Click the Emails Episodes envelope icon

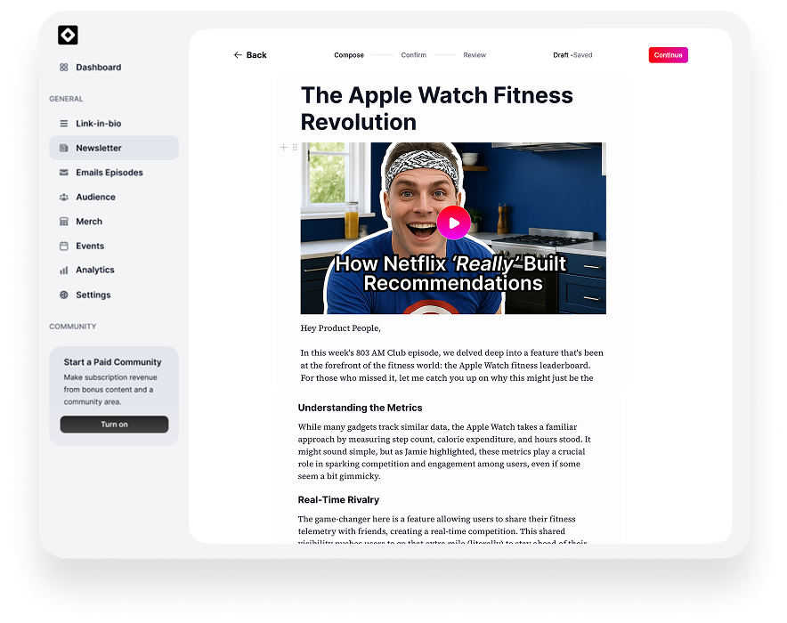[x=64, y=173]
